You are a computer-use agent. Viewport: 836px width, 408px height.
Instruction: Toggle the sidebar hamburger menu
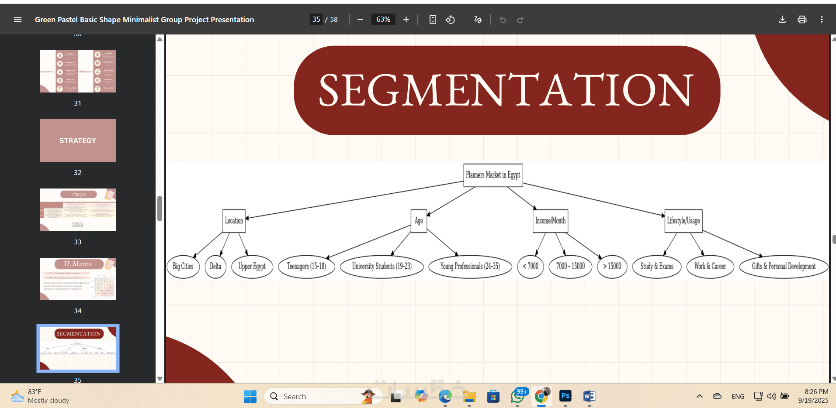17,20
